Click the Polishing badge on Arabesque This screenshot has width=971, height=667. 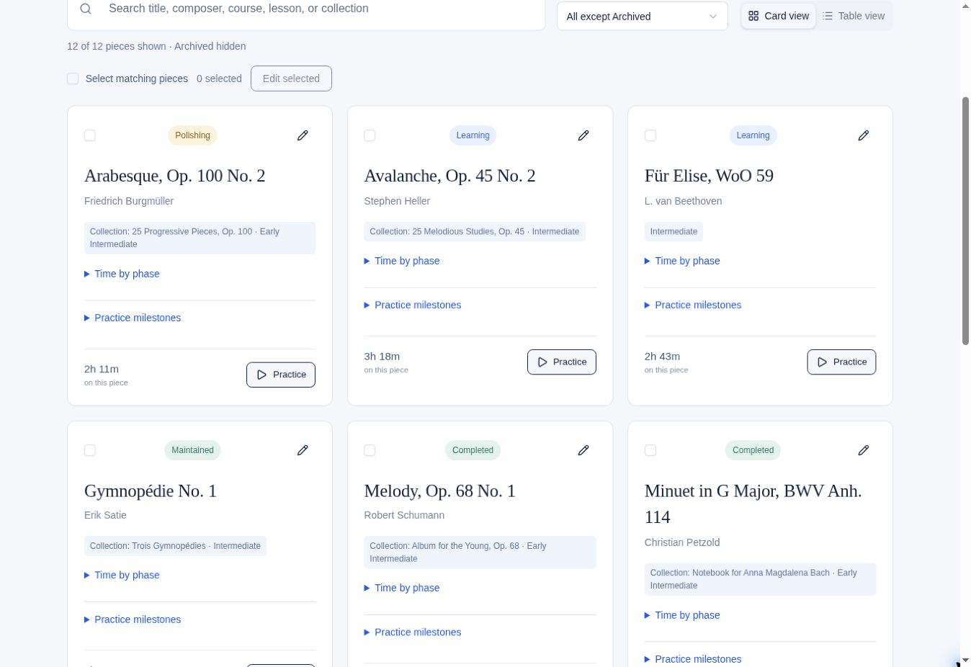tap(192, 135)
